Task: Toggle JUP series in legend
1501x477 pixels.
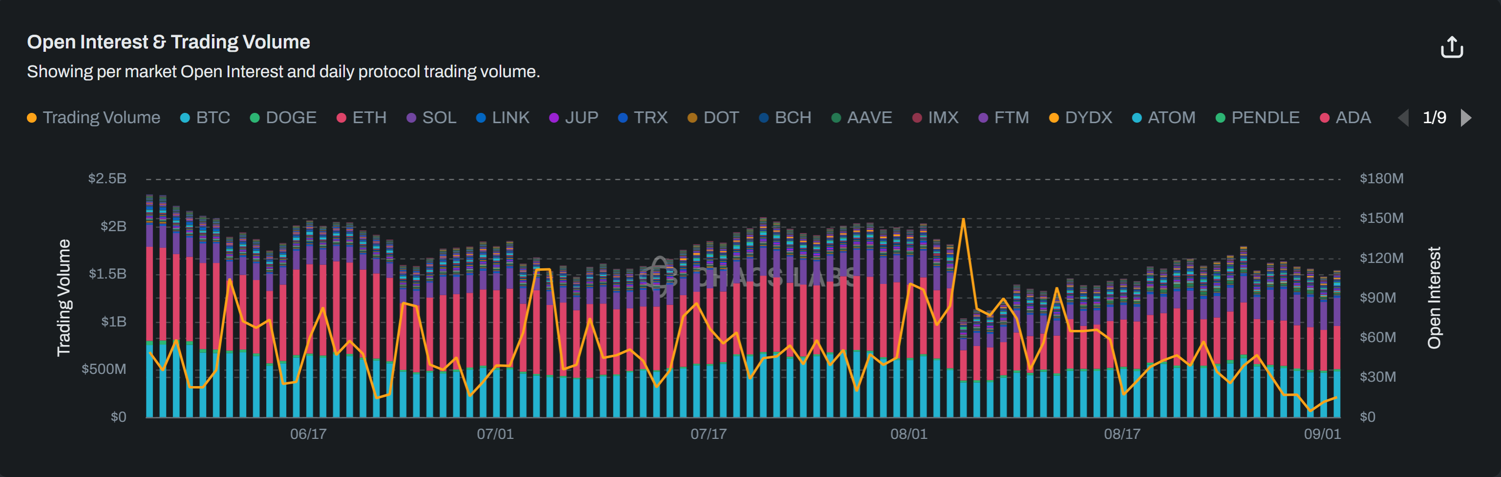Action: (574, 118)
